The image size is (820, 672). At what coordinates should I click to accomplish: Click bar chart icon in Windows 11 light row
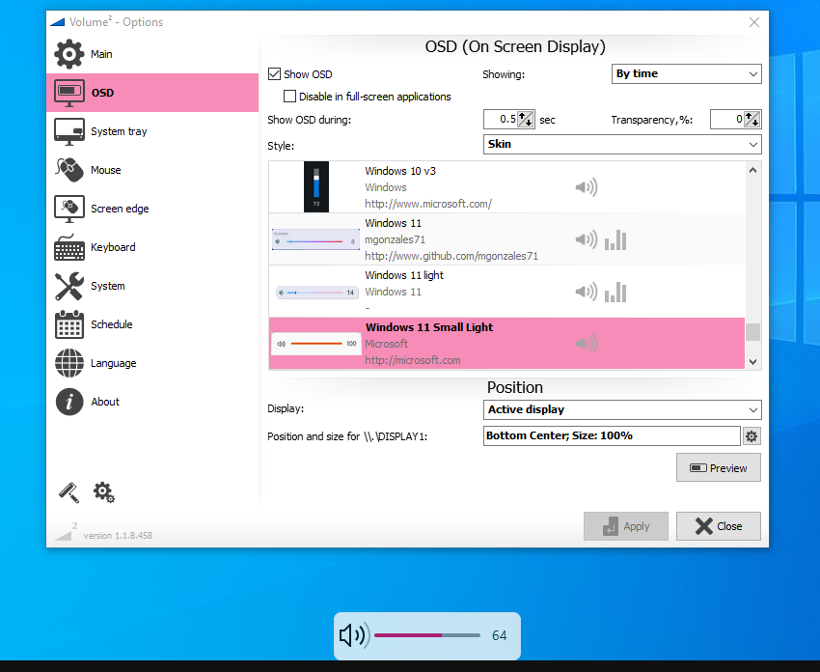pyautogui.click(x=615, y=292)
